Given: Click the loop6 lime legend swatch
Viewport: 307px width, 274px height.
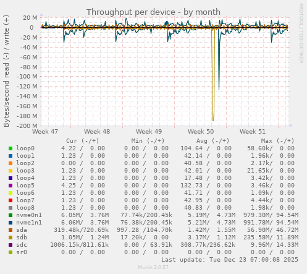Looking at the screenshot, I should click(11, 193).
